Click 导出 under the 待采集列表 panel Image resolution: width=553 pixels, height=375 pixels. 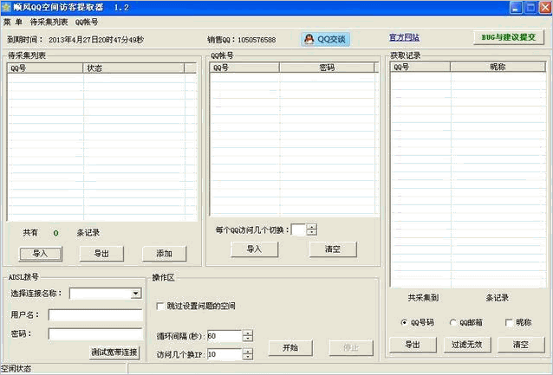click(101, 254)
